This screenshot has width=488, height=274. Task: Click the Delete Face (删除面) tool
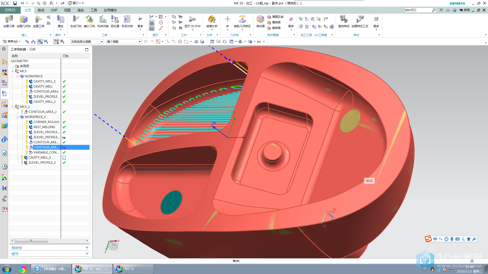tap(274, 28)
